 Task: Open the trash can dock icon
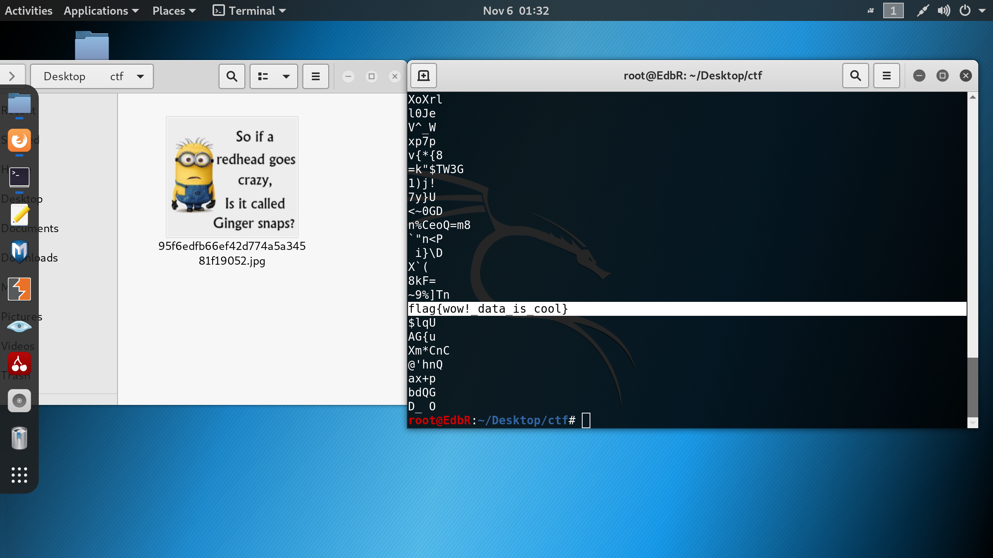pos(19,438)
